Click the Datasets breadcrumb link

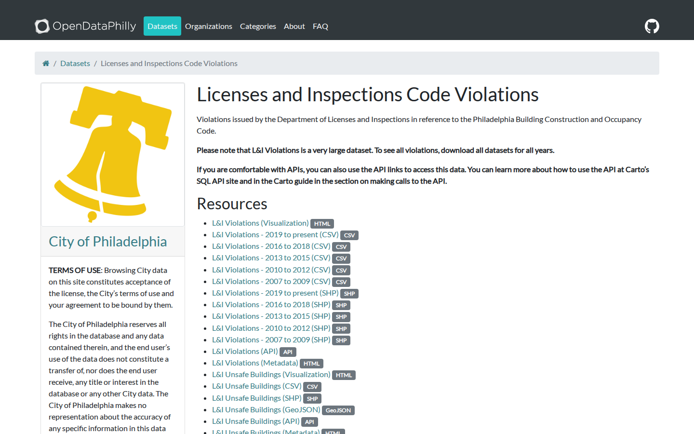point(75,63)
